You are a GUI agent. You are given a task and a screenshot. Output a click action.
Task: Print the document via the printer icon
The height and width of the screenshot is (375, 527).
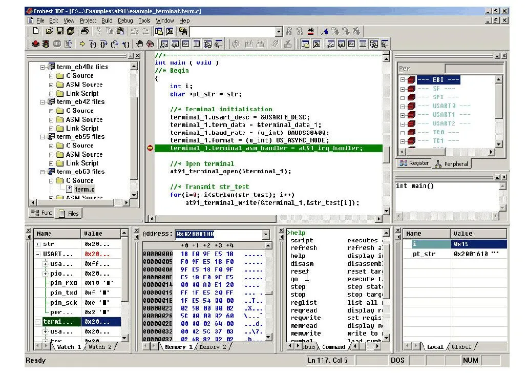pyautogui.click(x=85, y=31)
